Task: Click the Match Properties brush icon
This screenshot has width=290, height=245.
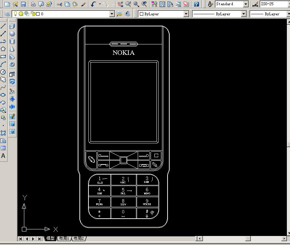Action: 83,4
